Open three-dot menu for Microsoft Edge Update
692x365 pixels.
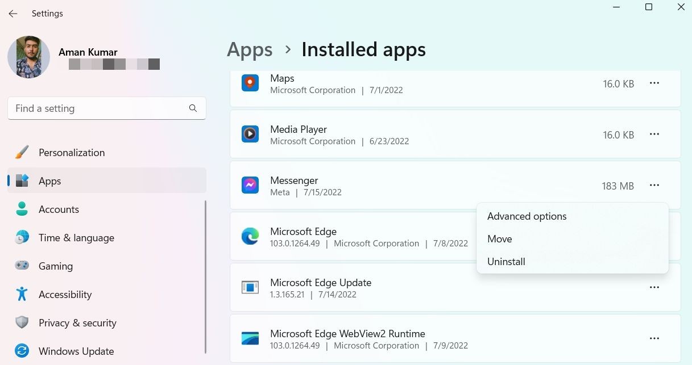click(x=654, y=288)
